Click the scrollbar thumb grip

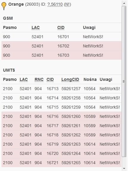(124, 81)
